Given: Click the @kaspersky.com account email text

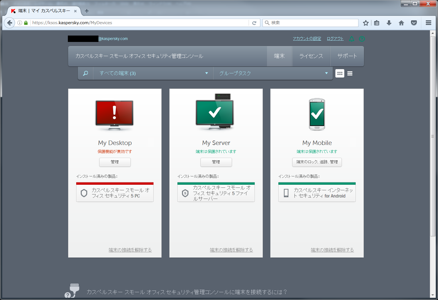Looking at the screenshot, I should [x=113, y=39].
